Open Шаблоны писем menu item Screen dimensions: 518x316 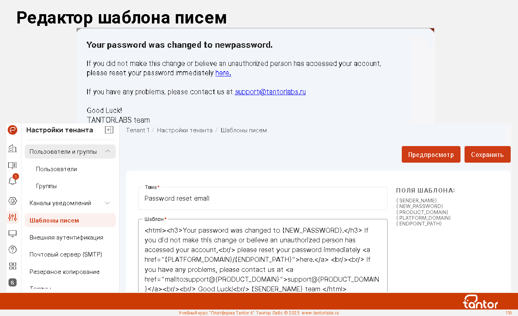click(54, 221)
